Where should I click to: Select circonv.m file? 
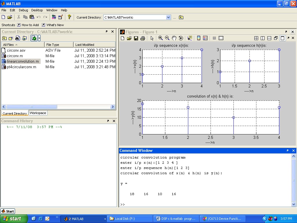coord(15,56)
